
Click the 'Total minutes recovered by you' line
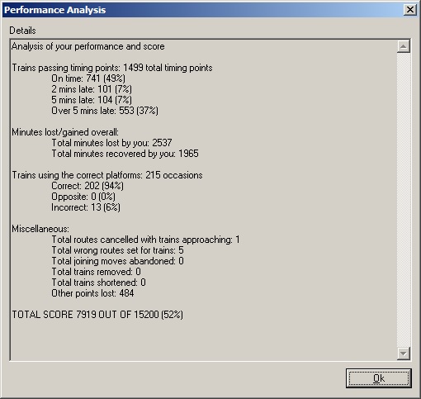point(125,154)
